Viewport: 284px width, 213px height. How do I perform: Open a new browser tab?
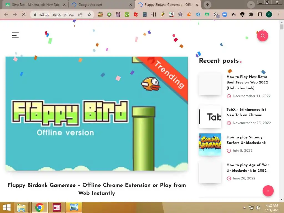tap(207, 5)
